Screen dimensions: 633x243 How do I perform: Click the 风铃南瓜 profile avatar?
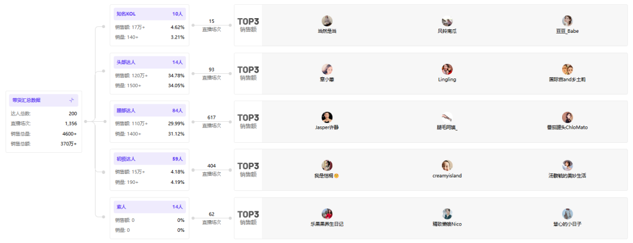click(447, 21)
